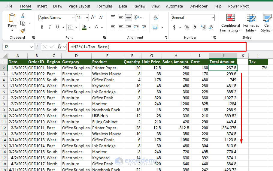Toggle Wrap Text
Image resolution: width=273 pixels, height=171 pixels.
coord(155,18)
